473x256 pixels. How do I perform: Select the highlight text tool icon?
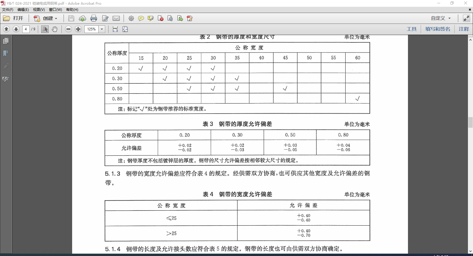coord(151,18)
